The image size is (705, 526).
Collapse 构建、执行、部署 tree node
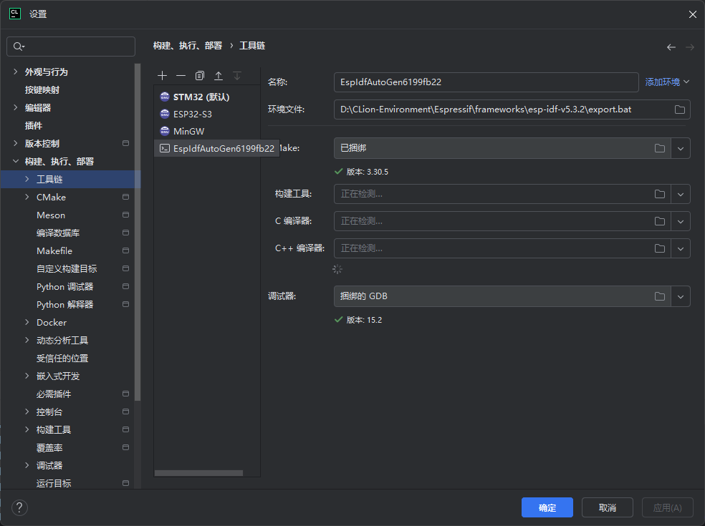(16, 161)
